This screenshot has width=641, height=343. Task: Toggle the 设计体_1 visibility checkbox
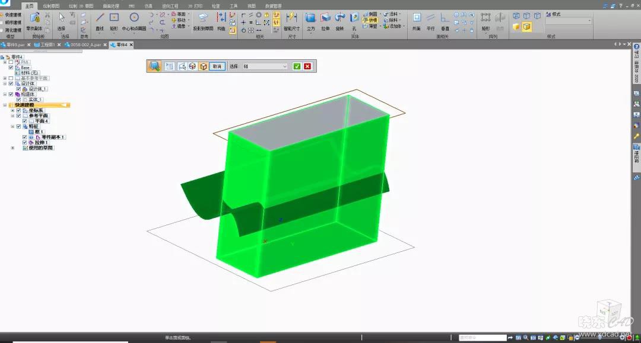tap(18, 89)
